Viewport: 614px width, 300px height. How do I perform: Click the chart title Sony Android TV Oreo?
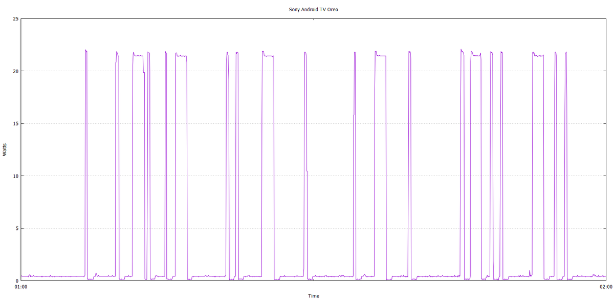point(313,9)
